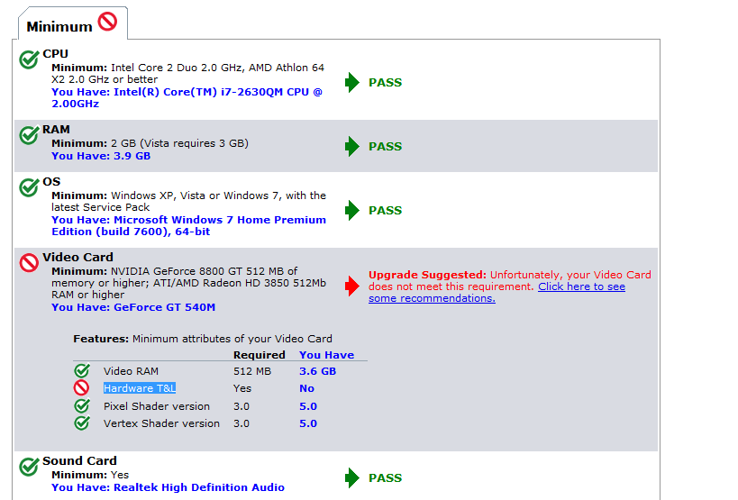Click 'Minimum: Yes' under Sound Card
The height and width of the screenshot is (500, 738).
coord(90,475)
